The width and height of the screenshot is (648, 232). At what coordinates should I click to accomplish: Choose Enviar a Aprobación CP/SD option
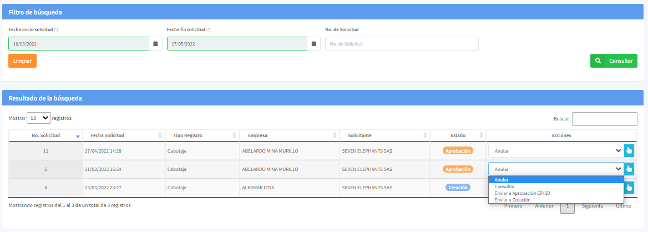pyautogui.click(x=522, y=193)
